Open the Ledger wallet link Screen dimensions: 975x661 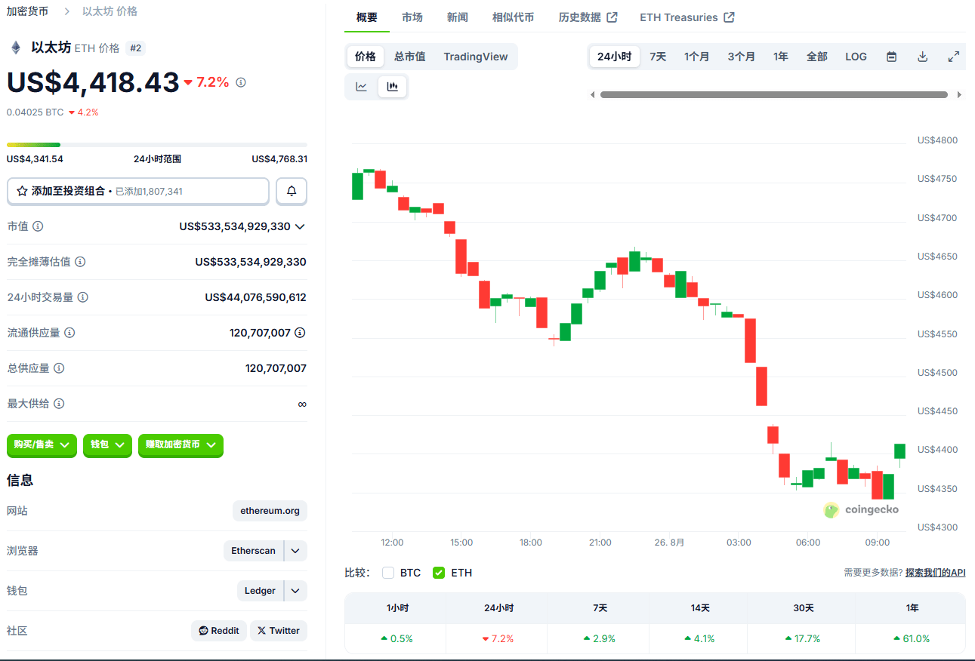point(260,591)
